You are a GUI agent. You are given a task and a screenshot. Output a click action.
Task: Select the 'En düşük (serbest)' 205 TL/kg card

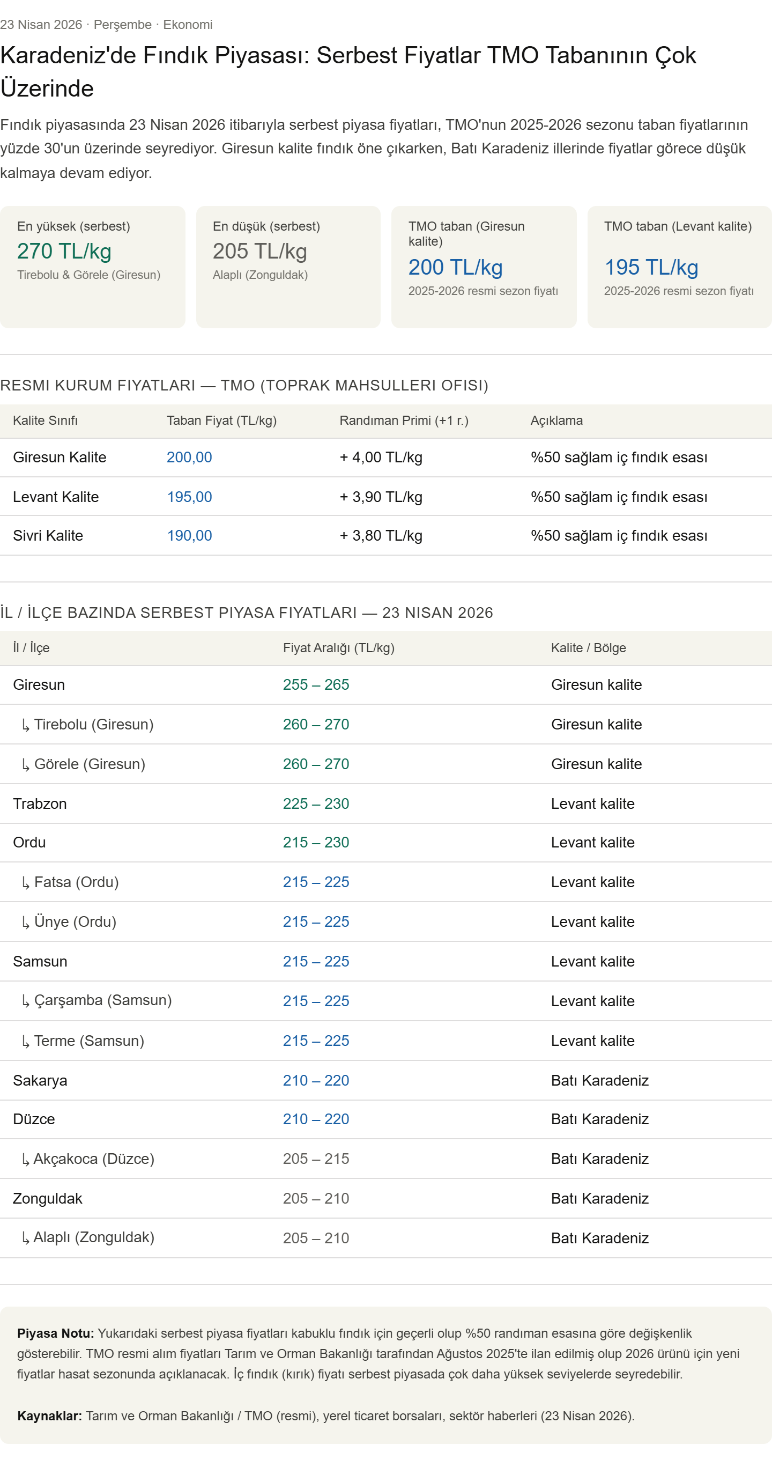[x=288, y=267]
